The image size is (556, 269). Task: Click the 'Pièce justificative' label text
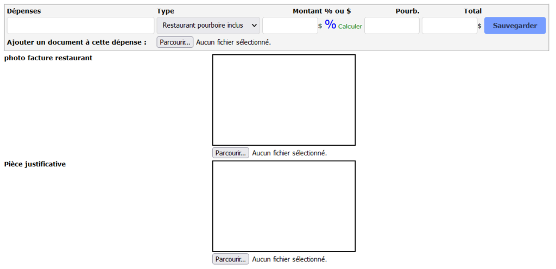click(35, 164)
